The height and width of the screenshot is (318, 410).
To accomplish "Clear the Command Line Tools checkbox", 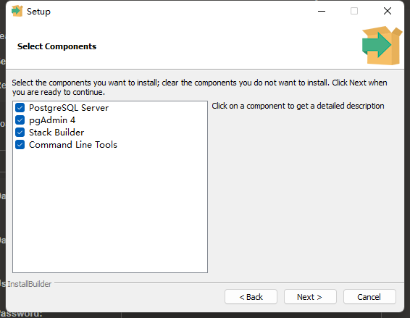I will pos(20,144).
